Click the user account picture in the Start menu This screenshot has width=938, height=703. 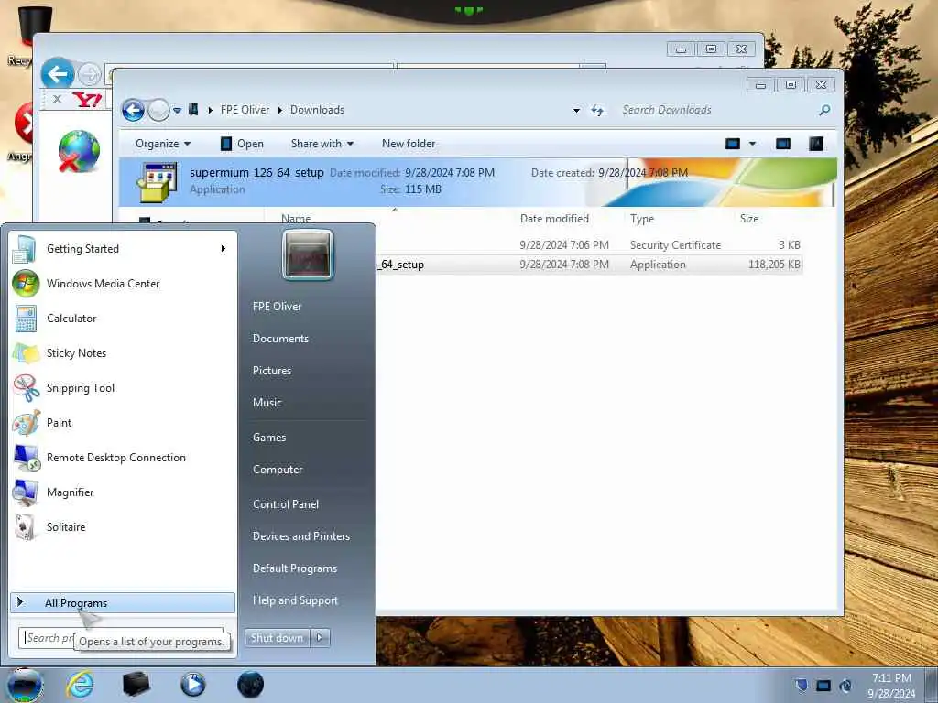tap(308, 255)
